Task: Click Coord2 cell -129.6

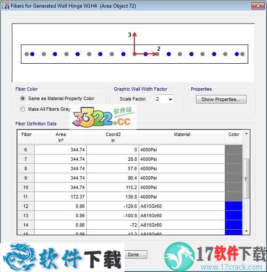Action: (113, 206)
